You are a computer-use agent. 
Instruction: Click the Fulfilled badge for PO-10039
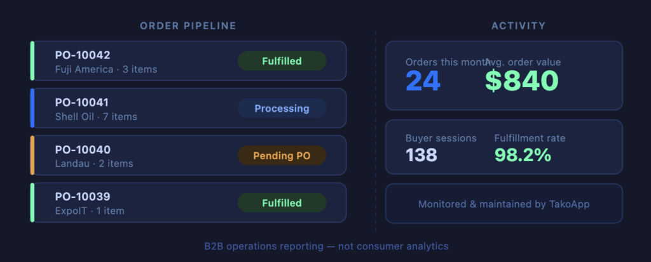[x=282, y=203]
